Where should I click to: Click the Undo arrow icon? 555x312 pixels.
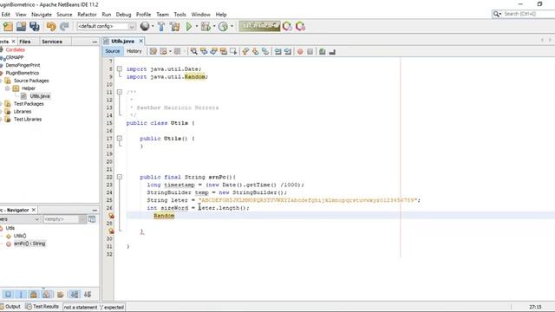tap(51, 27)
